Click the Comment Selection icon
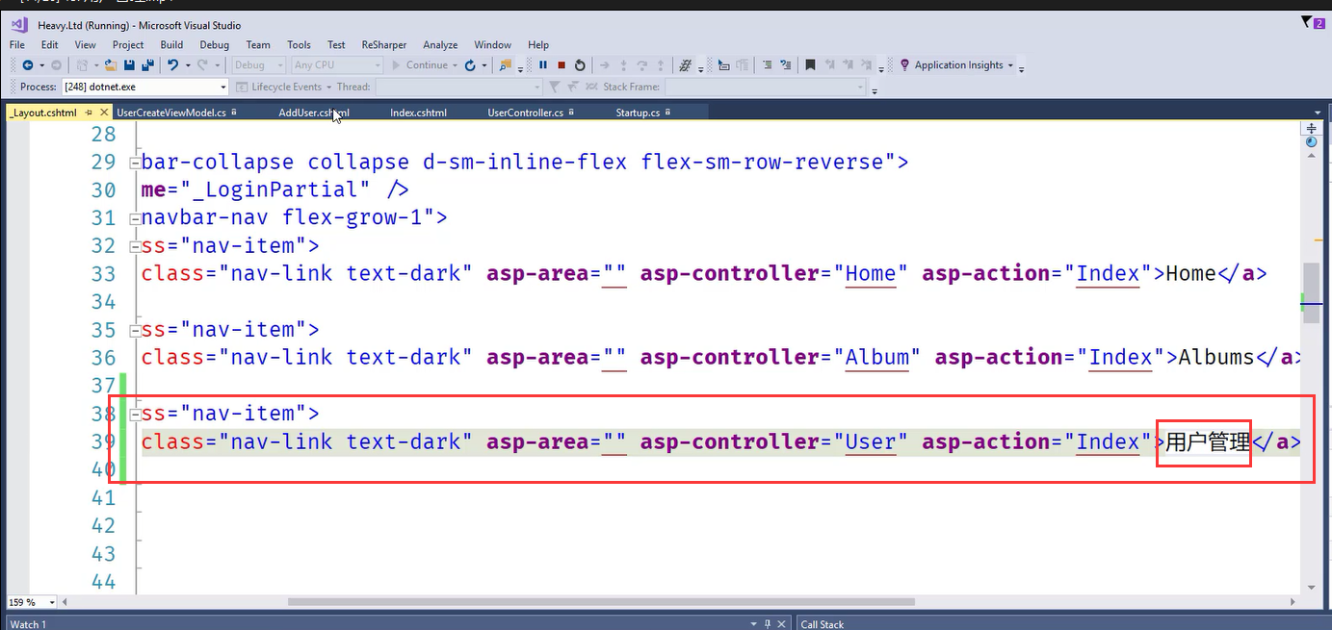Viewport: 1332px width, 630px height. [x=768, y=65]
